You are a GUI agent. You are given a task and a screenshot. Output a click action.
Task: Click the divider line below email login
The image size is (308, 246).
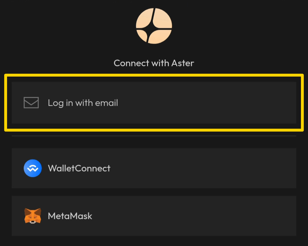[154, 136]
